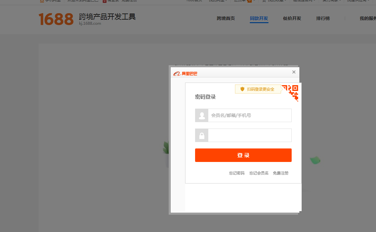376x232 pixels.
Task: Close the login dialog with X
Action: pos(294,72)
